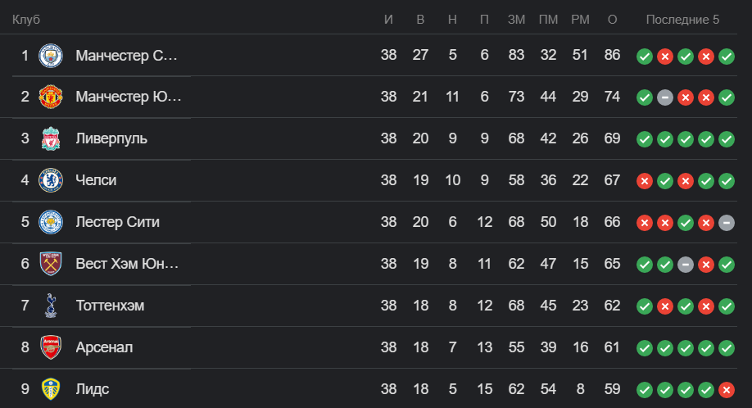Click the Chelsea club crest

click(51, 180)
